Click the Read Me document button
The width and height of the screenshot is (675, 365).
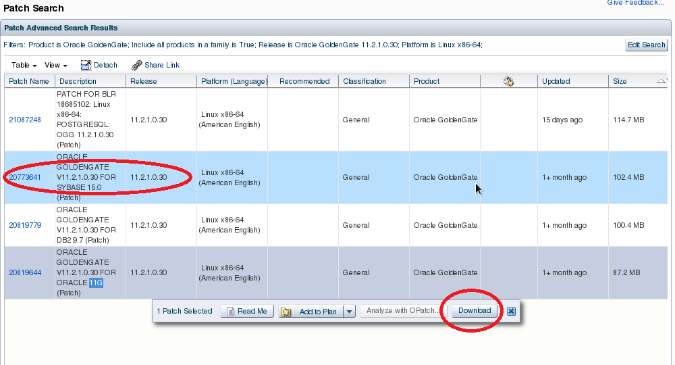[247, 311]
